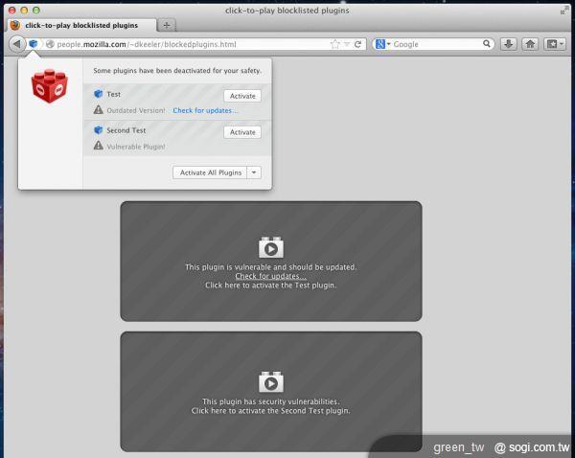This screenshot has height=458, width=575.
Task: Open the blue plugin notification icon in the address bar
Action: (34, 44)
